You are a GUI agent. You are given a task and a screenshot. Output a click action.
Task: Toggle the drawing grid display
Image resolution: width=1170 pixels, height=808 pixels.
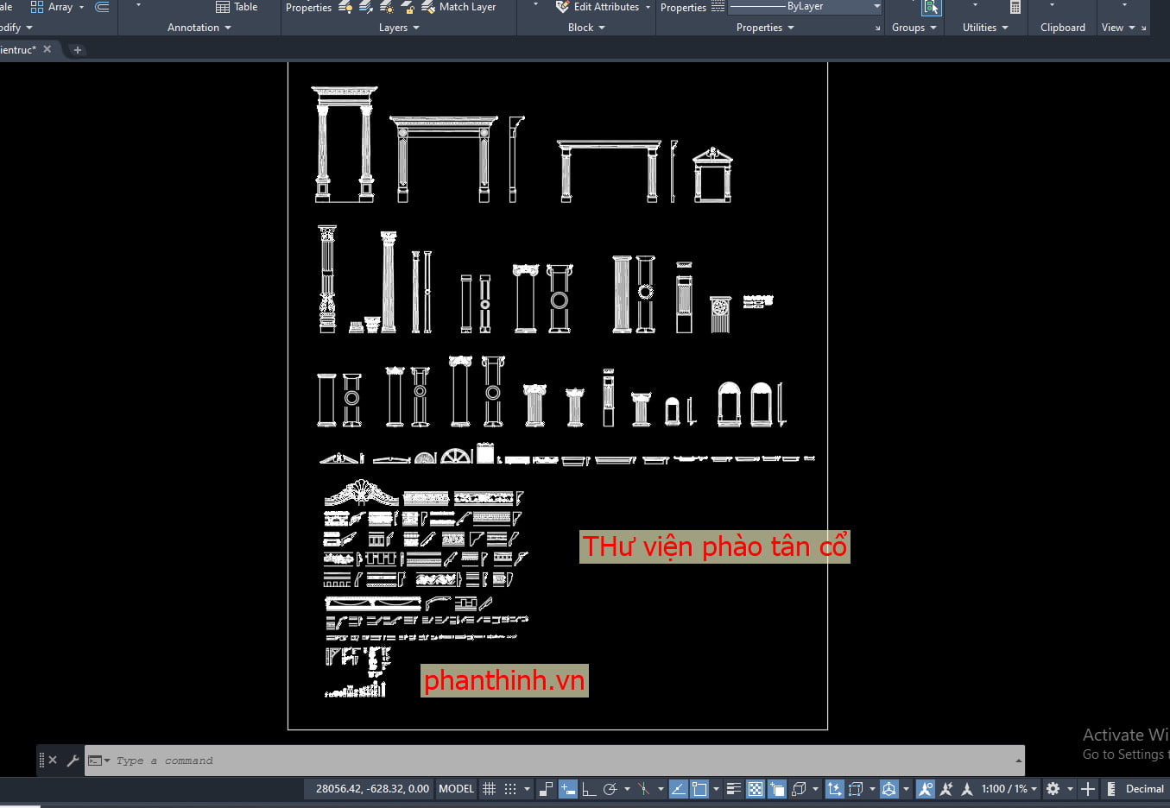click(x=489, y=789)
